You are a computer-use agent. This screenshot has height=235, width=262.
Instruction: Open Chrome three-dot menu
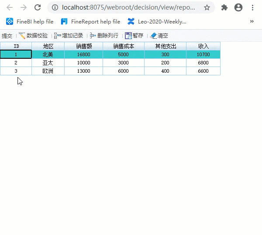[x=252, y=7]
